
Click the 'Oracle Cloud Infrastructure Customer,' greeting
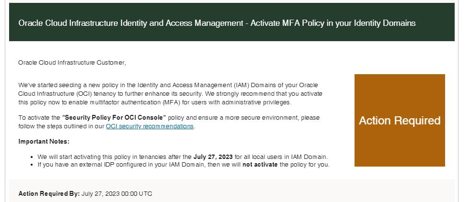(72, 63)
